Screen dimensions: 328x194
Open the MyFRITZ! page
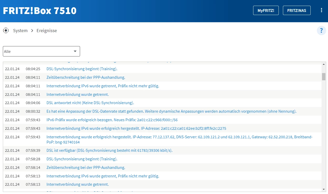[x=266, y=10]
